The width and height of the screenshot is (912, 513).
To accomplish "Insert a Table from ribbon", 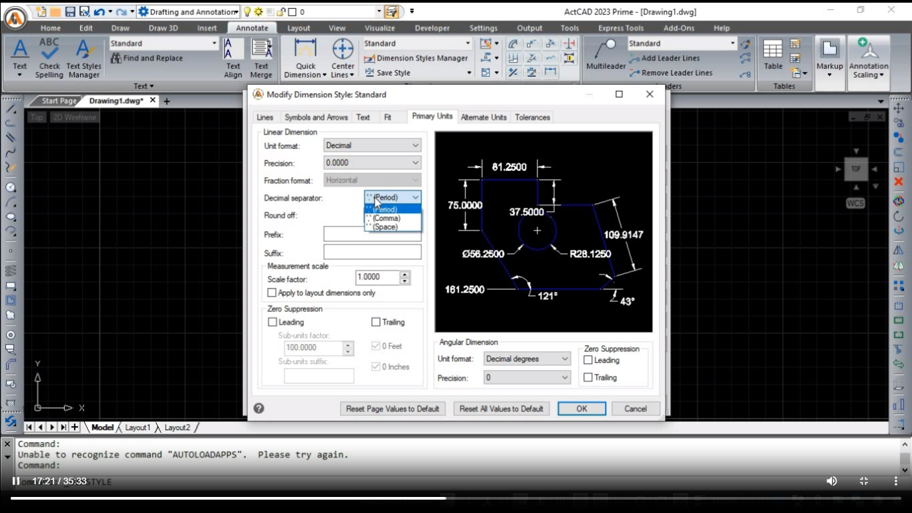I will 773,55.
